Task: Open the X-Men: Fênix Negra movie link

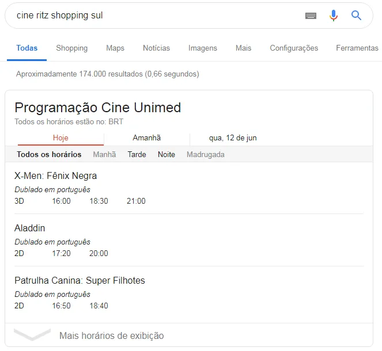Action: (55, 175)
